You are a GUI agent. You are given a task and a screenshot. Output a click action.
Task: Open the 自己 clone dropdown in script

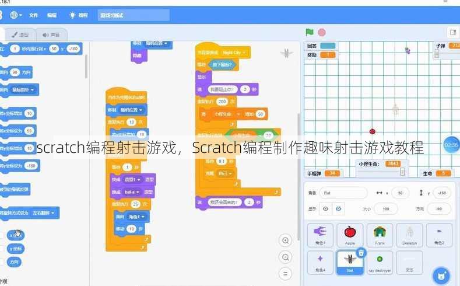click(225, 173)
